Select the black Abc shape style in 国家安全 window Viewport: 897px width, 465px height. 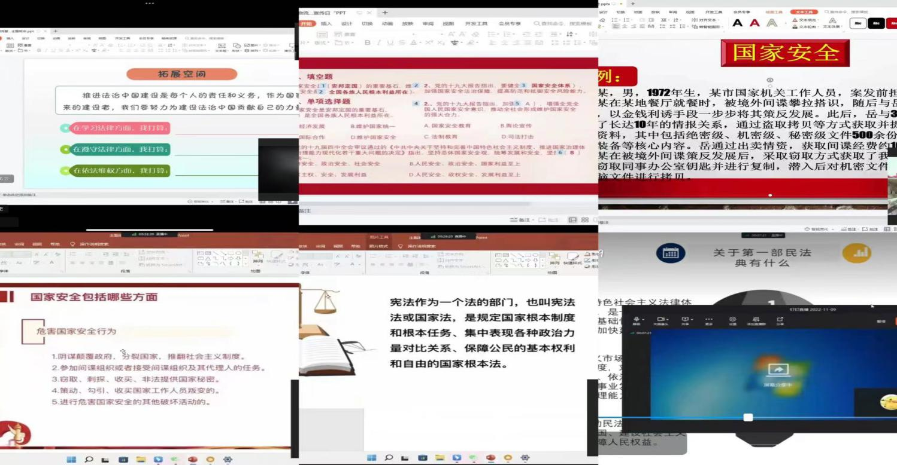point(876,23)
